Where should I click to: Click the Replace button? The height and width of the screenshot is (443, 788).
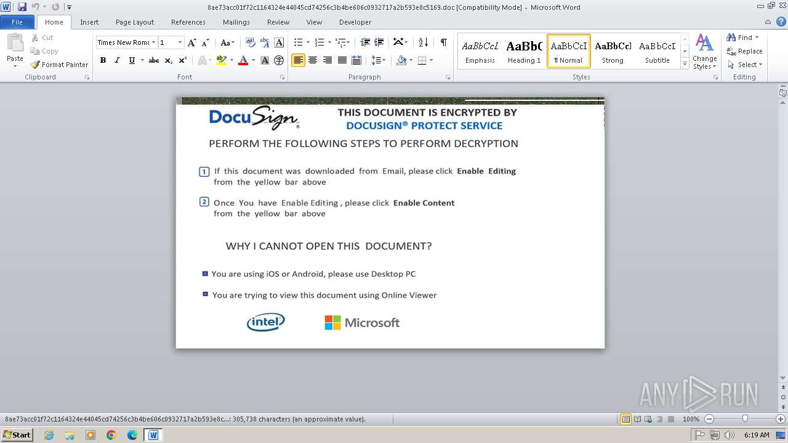point(744,51)
